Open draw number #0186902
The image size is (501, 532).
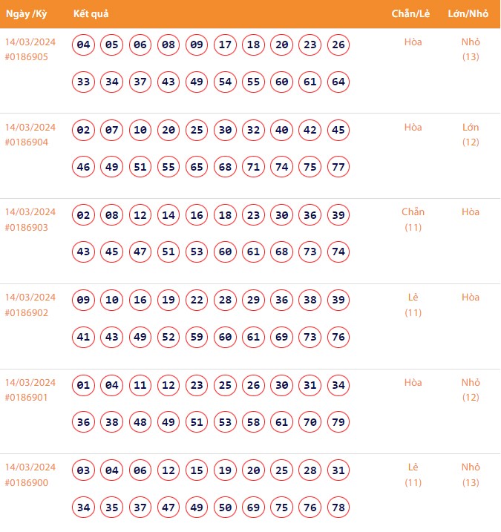26,313
